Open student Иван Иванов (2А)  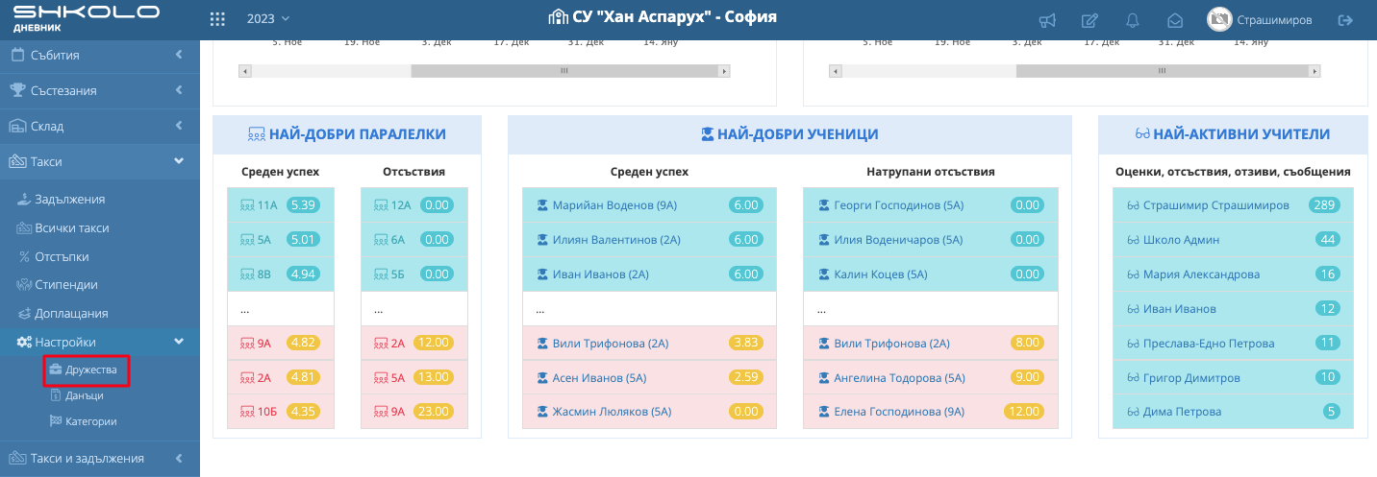(601, 274)
